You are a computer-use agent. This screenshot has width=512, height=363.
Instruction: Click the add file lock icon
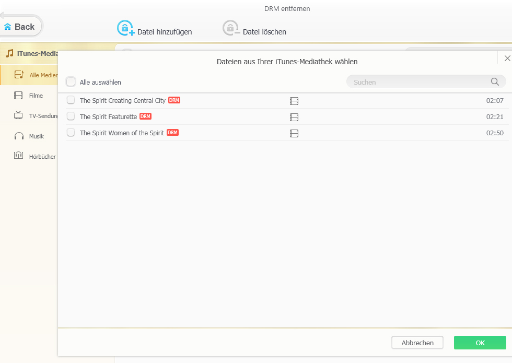[125, 28]
